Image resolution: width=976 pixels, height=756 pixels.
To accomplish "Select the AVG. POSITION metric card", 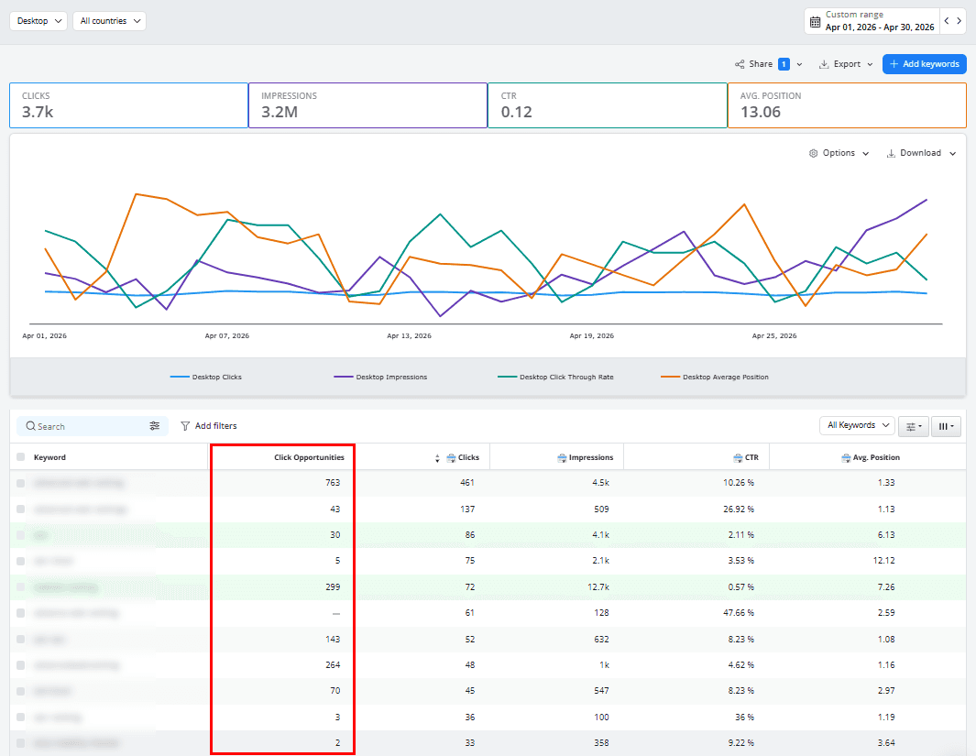I will (x=847, y=105).
